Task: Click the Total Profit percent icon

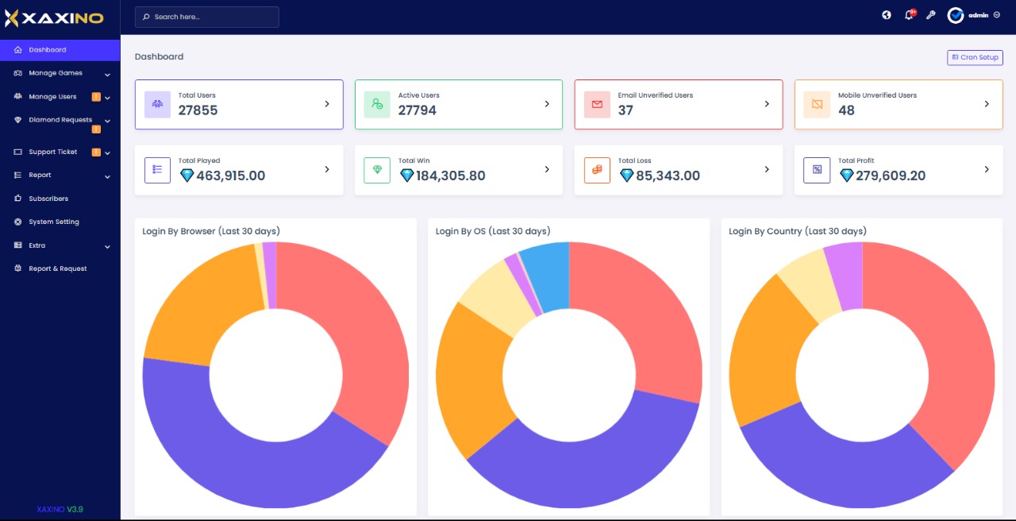Action: (x=817, y=170)
